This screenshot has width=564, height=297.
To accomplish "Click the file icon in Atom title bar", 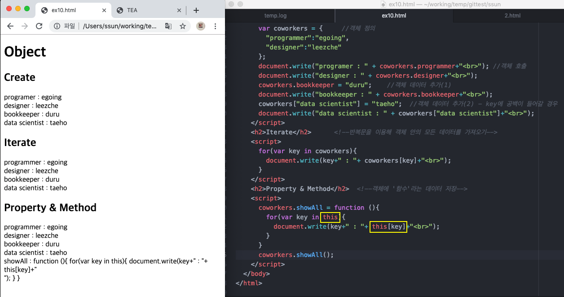I will 383,4.
